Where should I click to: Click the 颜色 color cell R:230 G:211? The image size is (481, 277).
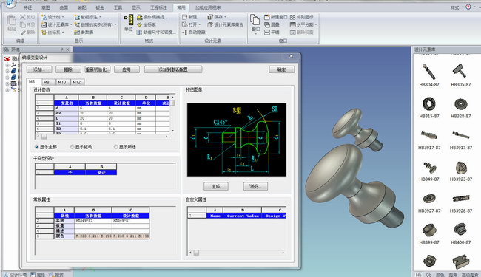(93, 236)
